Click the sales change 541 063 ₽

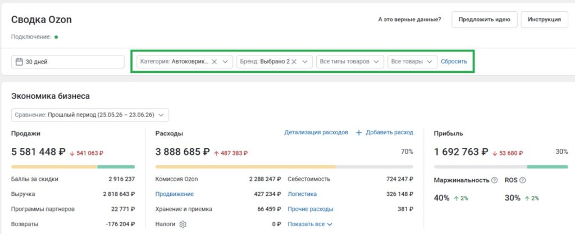click(x=87, y=153)
